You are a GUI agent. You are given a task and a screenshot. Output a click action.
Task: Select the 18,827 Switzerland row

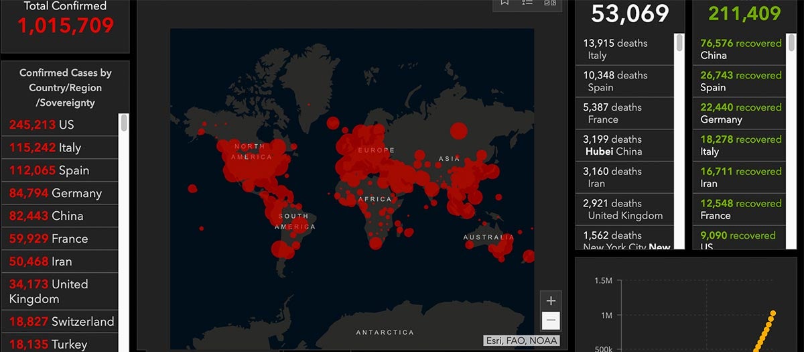(x=60, y=321)
